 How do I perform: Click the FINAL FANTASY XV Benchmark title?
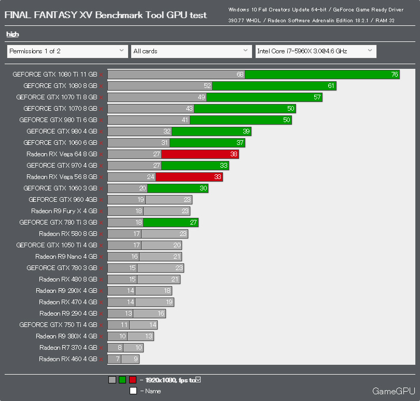[x=106, y=15]
